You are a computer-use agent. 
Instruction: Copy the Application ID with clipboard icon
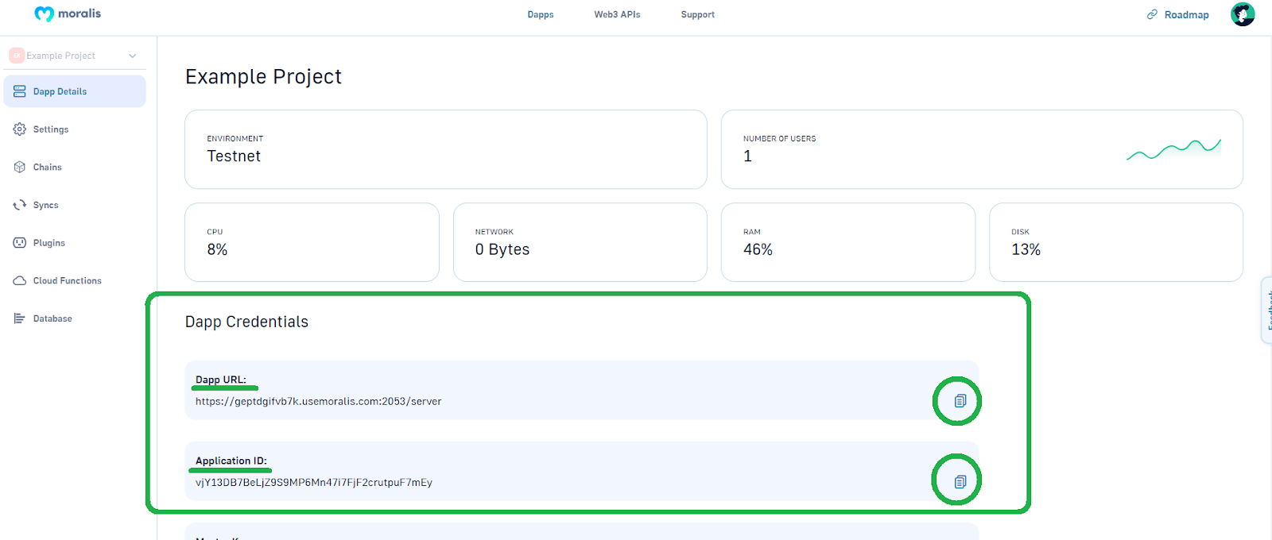[960, 482]
